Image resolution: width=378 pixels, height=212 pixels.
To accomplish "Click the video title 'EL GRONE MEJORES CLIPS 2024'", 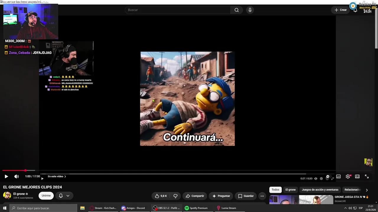I will pos(32,187).
